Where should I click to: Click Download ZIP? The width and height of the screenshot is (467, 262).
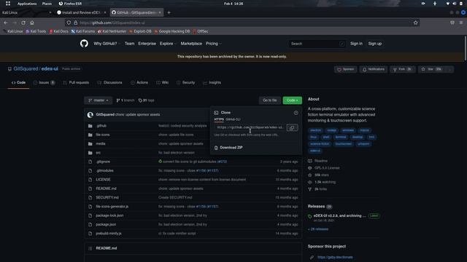pos(228,148)
